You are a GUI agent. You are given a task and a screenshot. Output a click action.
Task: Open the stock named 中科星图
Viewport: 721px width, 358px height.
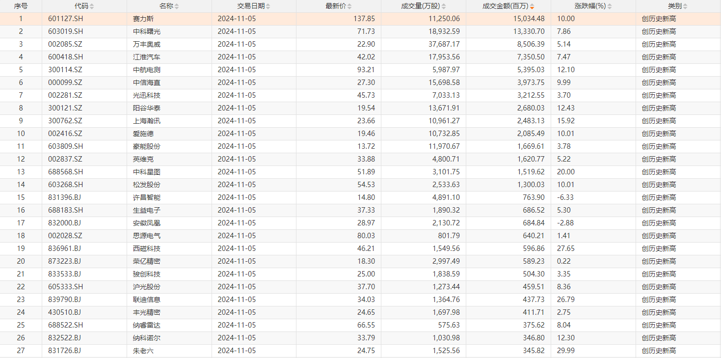click(x=147, y=172)
